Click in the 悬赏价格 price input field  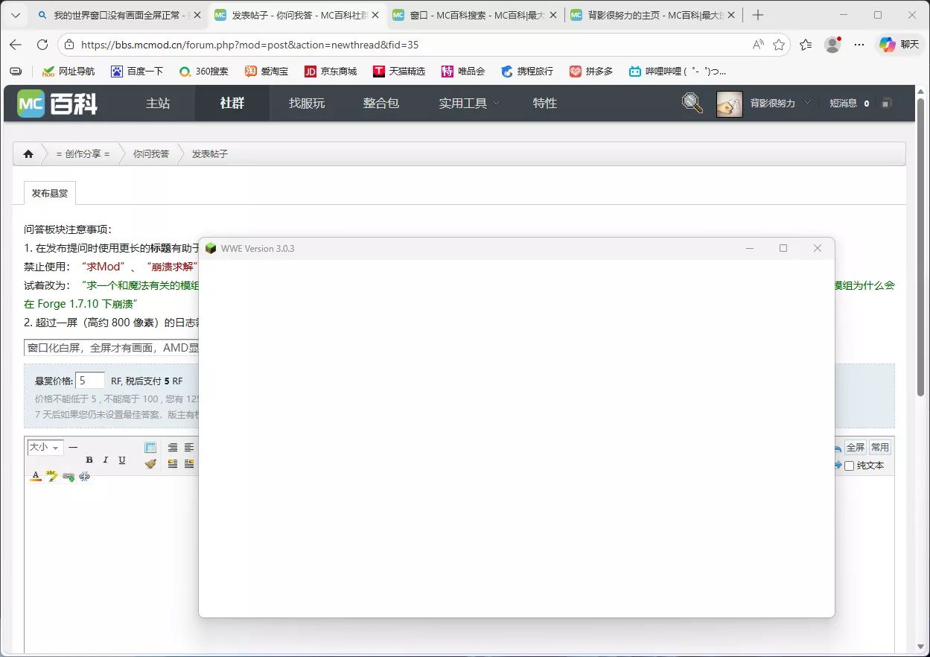point(90,380)
